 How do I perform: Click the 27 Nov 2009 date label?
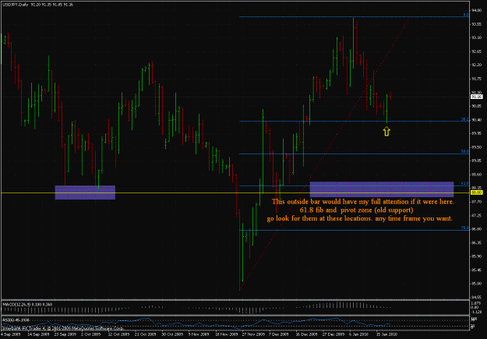coord(252,334)
